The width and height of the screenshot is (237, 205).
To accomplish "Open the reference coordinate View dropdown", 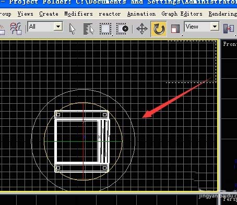I will (x=202, y=27).
